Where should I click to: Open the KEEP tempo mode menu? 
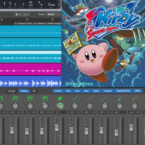(x=31, y=5)
